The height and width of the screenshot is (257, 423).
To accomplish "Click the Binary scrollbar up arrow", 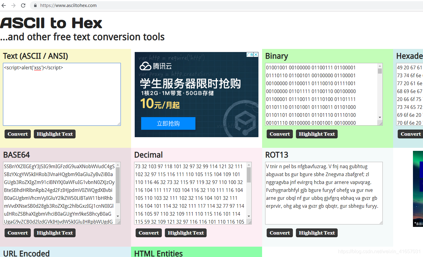I will [x=380, y=66].
